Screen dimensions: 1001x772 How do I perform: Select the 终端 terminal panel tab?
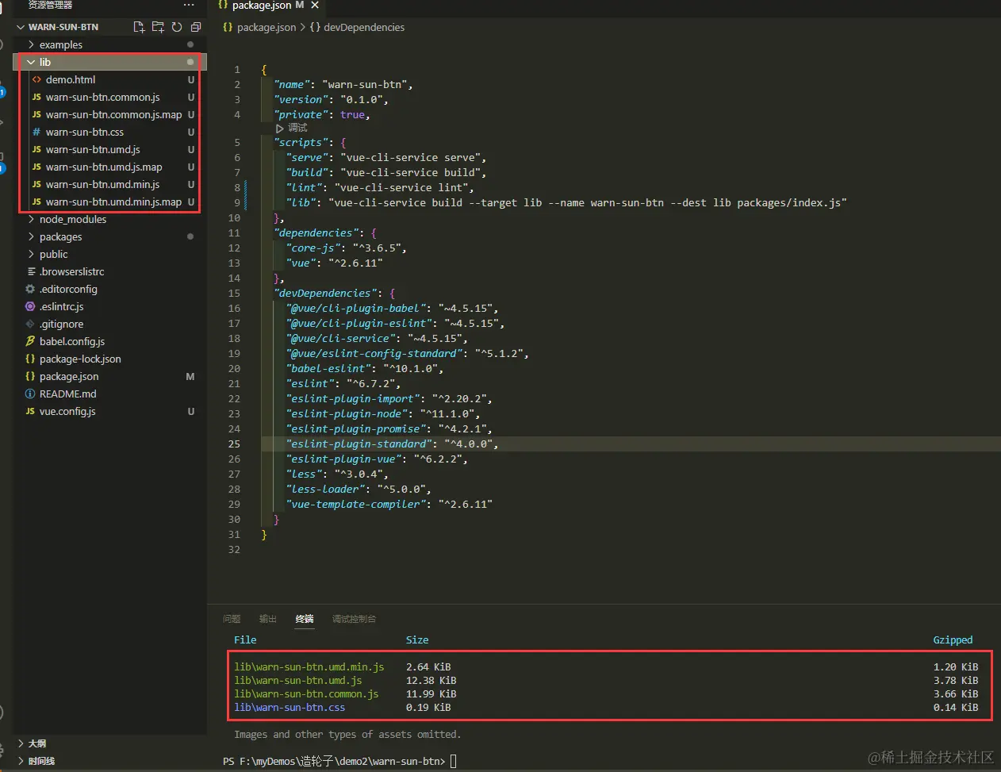(x=305, y=619)
